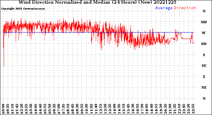Click the top 'N' axis label
212x115 pixels.
(204, 11)
